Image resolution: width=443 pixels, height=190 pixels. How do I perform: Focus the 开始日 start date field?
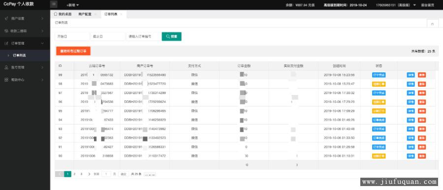pyautogui.click(x=72, y=36)
